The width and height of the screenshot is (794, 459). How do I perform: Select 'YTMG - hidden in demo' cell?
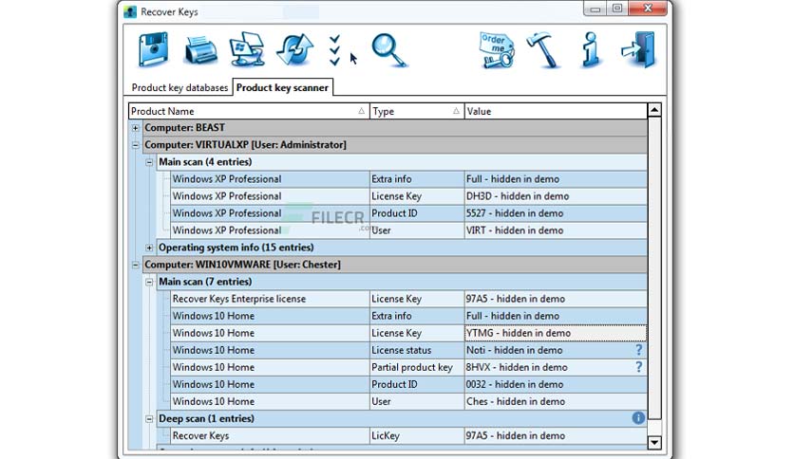click(556, 333)
